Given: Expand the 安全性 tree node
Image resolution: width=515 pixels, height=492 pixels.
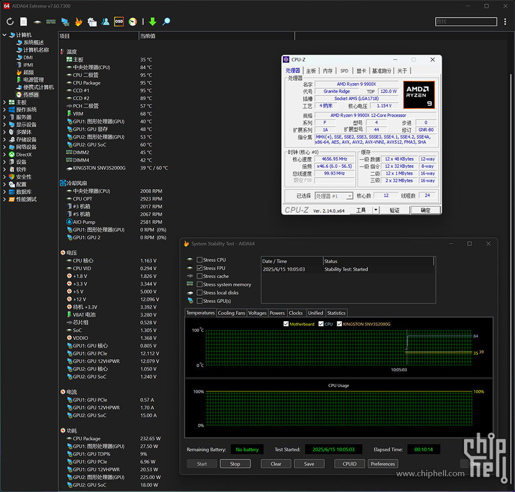Looking at the screenshot, I should (4, 177).
